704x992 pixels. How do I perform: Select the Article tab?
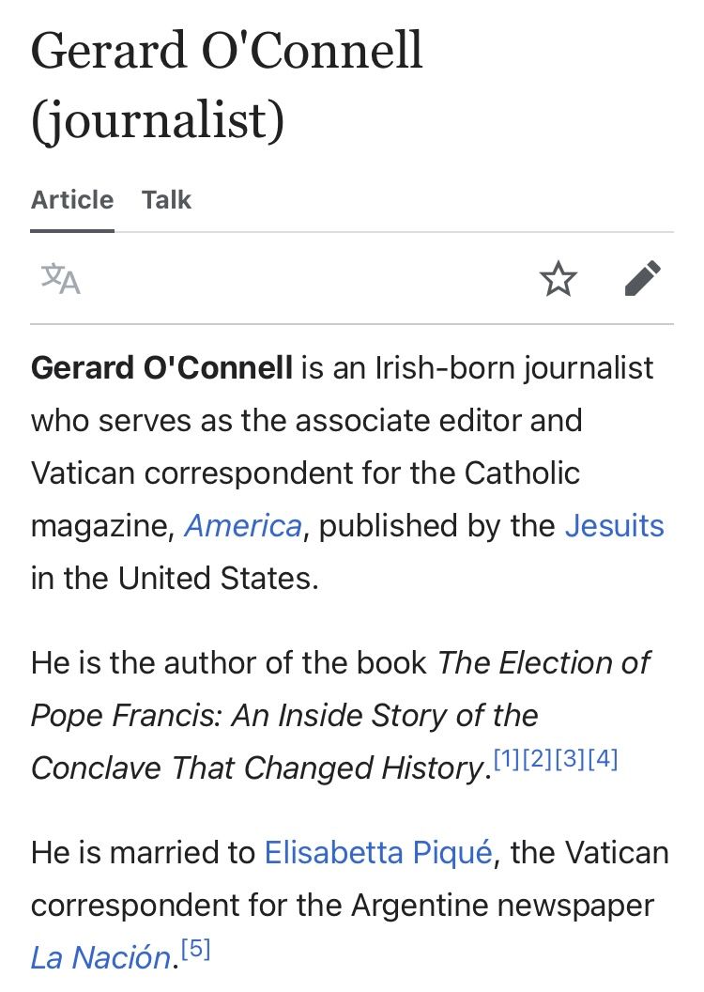[x=72, y=199]
